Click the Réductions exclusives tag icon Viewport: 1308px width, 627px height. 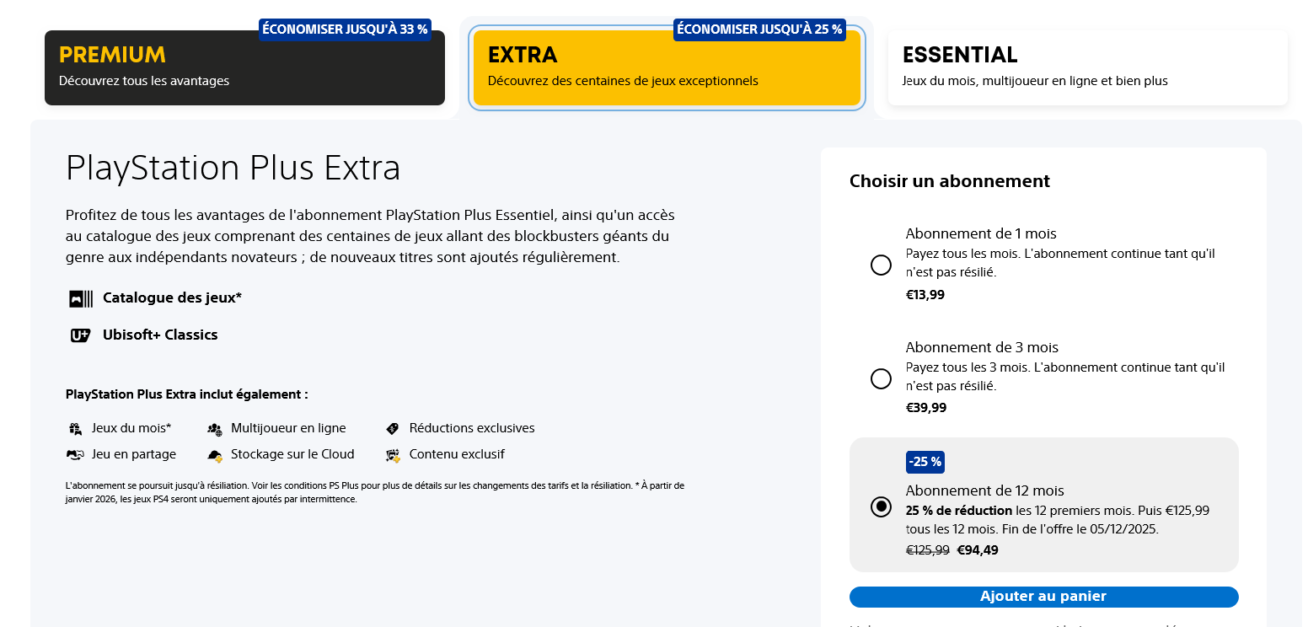[392, 428]
